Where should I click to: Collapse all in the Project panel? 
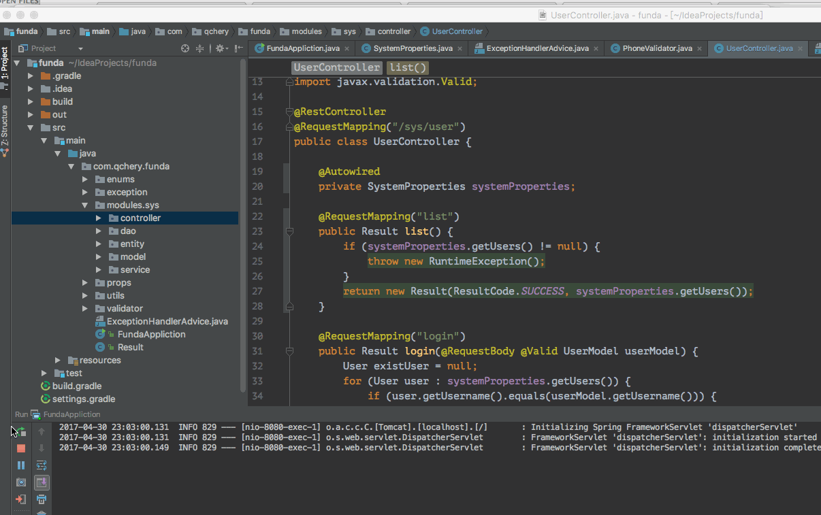[x=200, y=48]
